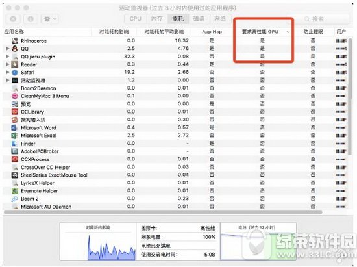Click the LyricsX Helper icon
This screenshot has width=357, height=267.
(x=15, y=183)
